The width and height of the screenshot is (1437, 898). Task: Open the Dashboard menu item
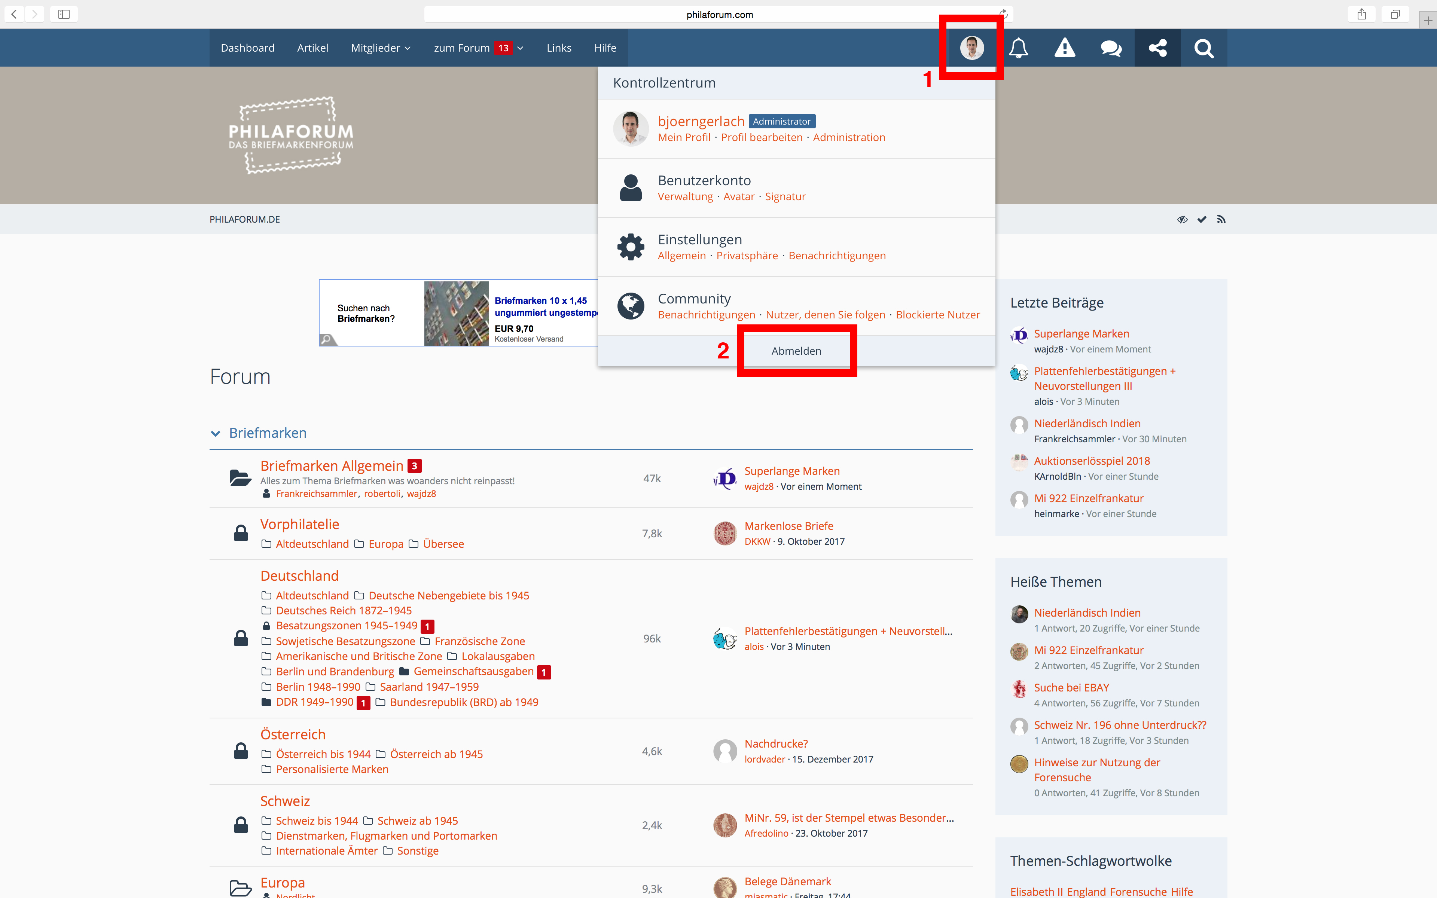pyautogui.click(x=248, y=48)
